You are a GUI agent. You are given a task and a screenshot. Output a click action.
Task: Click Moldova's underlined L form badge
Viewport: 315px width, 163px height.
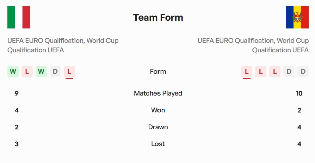247,72
